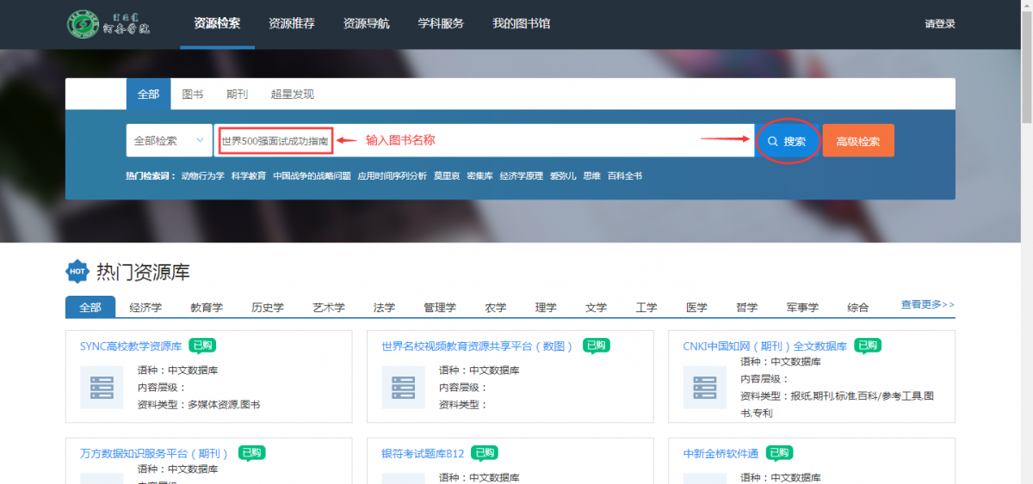
Task: Click hot keyword 思维
Action: point(591,176)
